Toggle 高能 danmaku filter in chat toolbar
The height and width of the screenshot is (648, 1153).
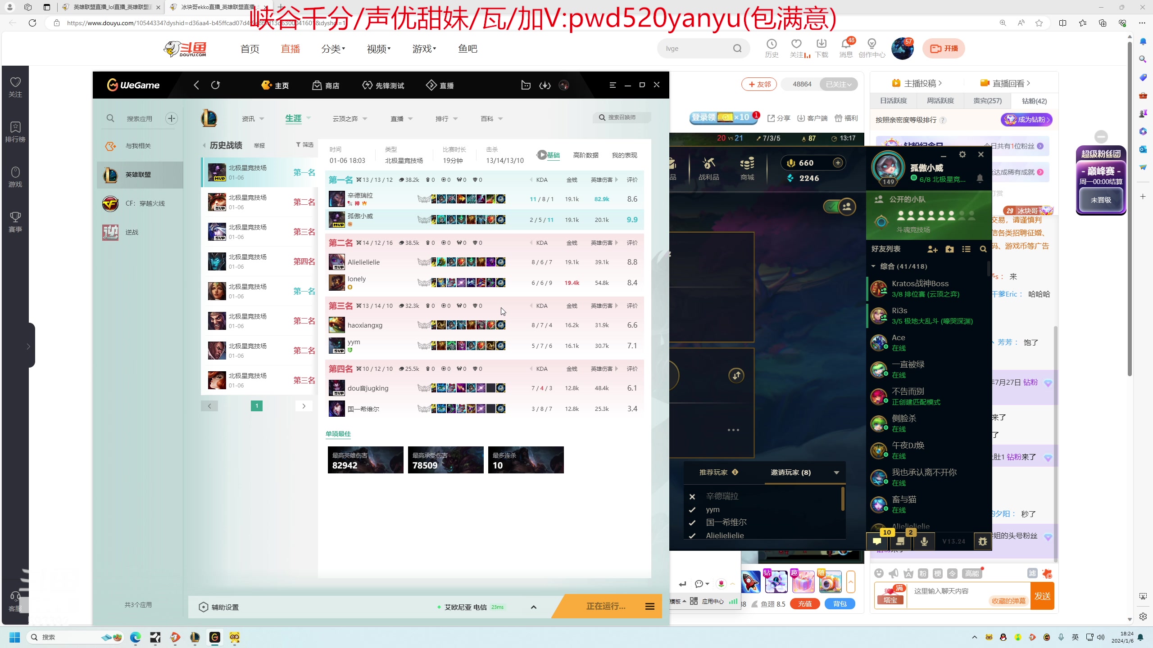click(972, 573)
